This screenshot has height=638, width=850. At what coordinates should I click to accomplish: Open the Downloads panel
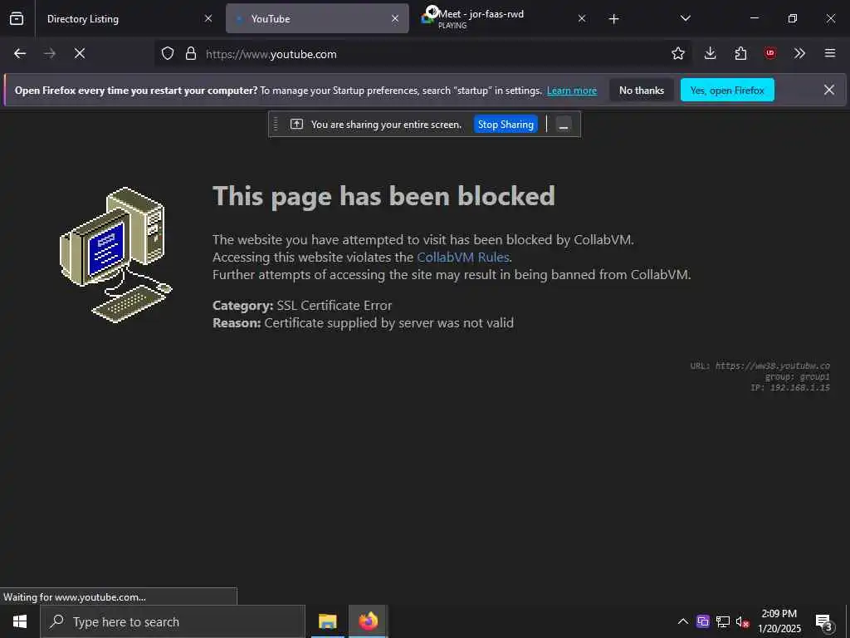[711, 53]
